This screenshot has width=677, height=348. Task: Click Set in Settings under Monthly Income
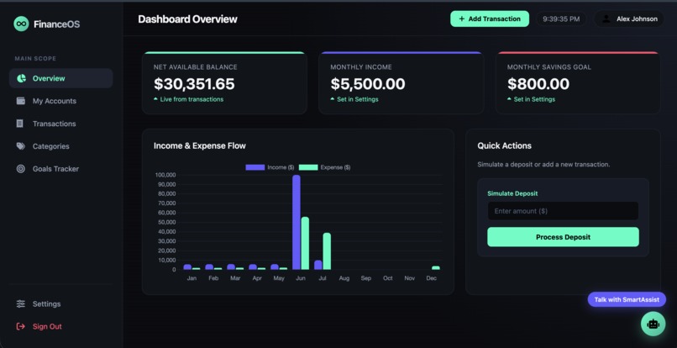(358, 99)
